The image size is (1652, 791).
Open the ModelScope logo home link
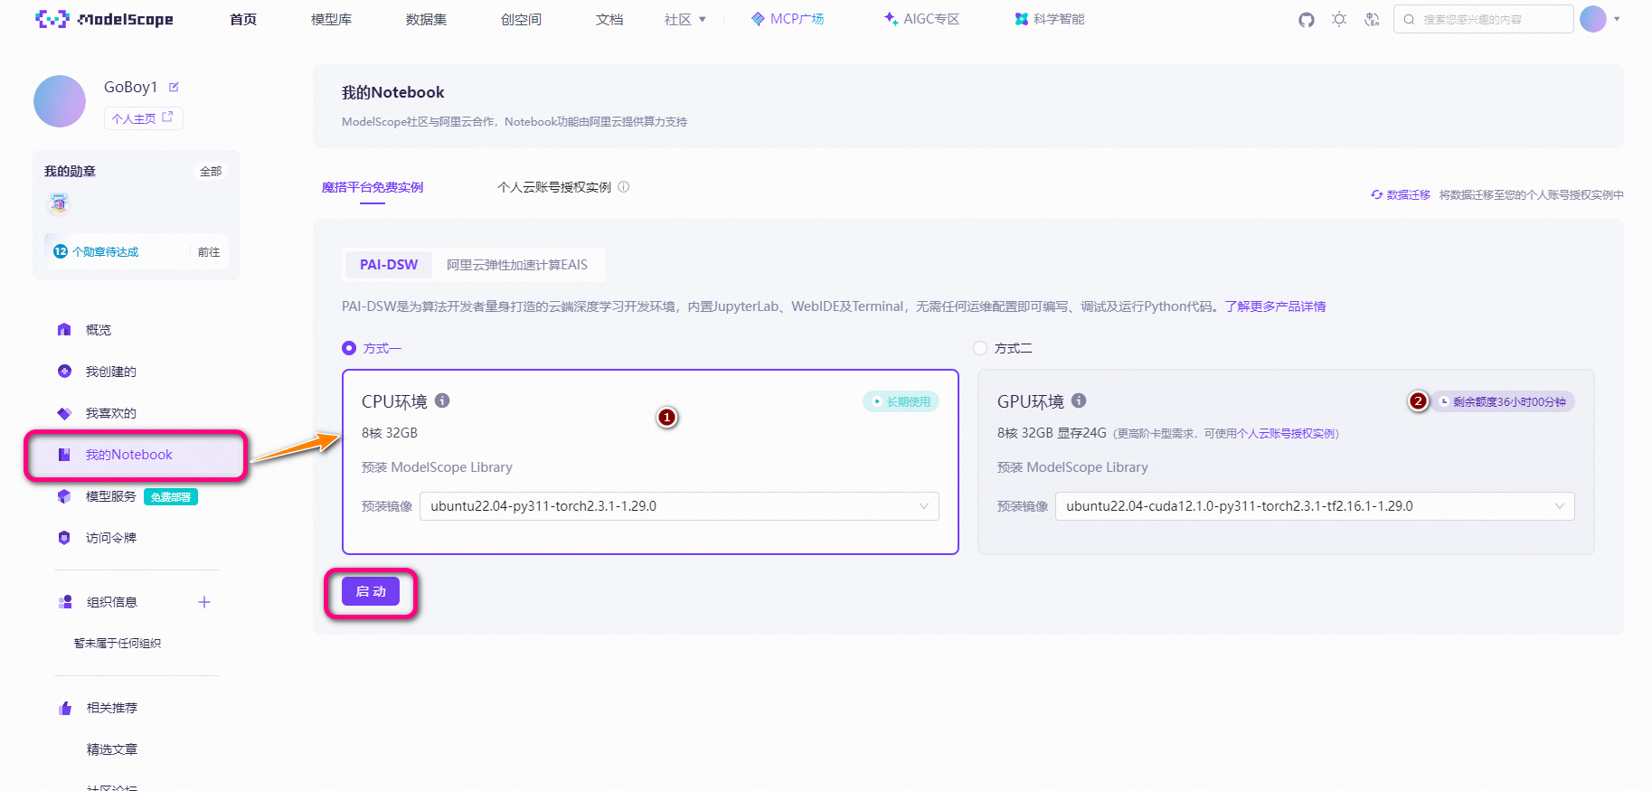pyautogui.click(x=104, y=19)
